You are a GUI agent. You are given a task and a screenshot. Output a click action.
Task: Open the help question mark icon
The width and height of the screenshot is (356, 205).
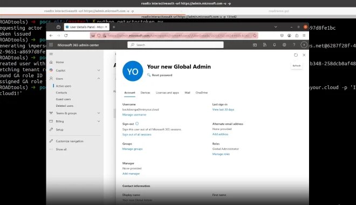click(x=294, y=45)
